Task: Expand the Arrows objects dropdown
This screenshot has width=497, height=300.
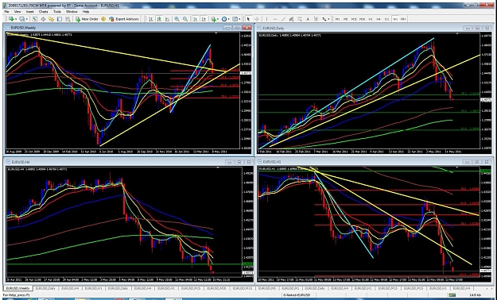Action: tap(328, 19)
